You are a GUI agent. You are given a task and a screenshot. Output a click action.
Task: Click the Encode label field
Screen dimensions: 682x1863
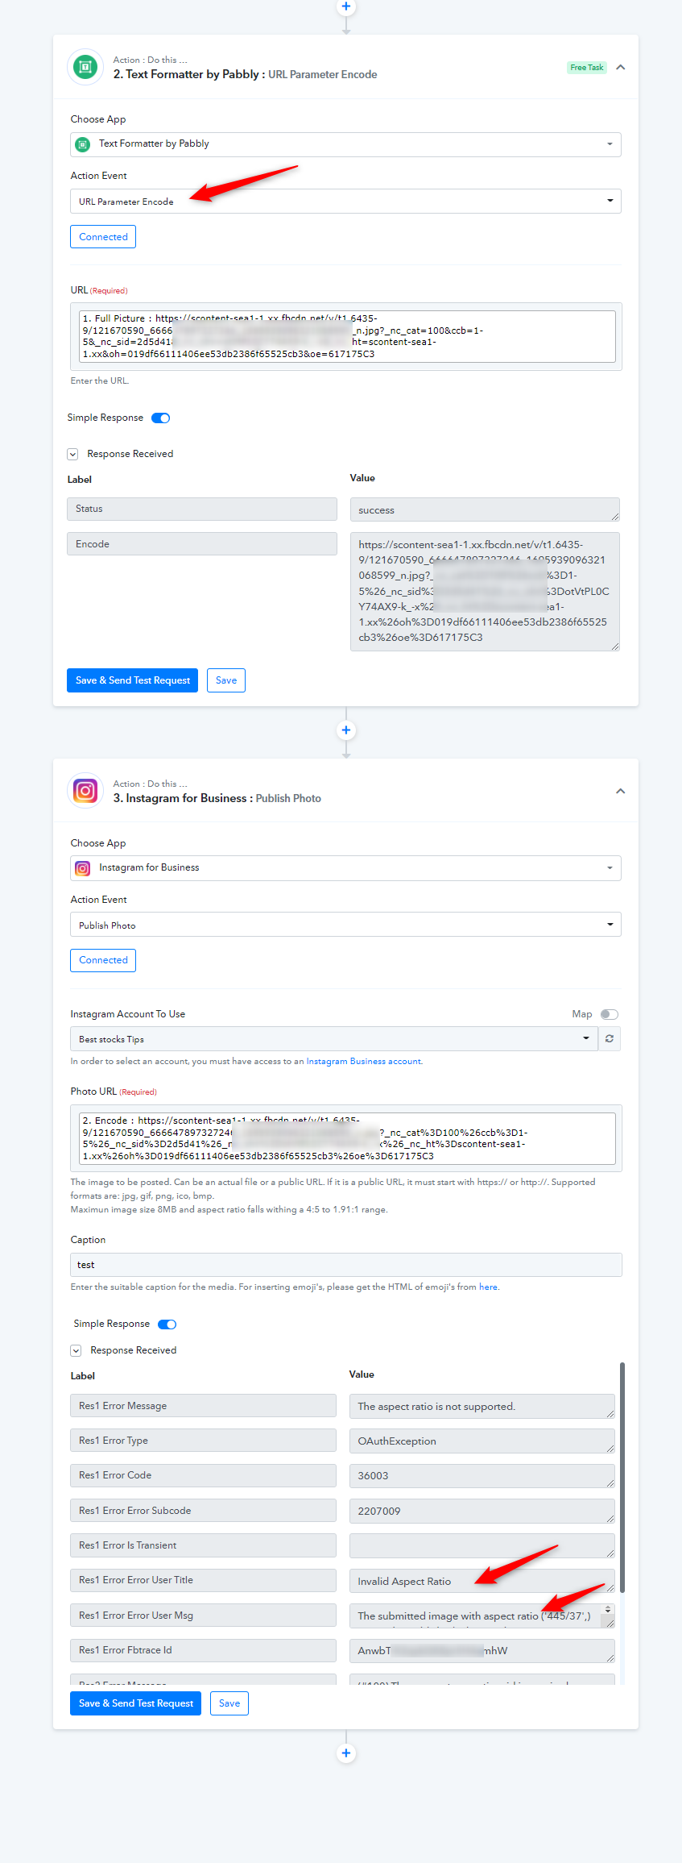pyautogui.click(x=202, y=544)
